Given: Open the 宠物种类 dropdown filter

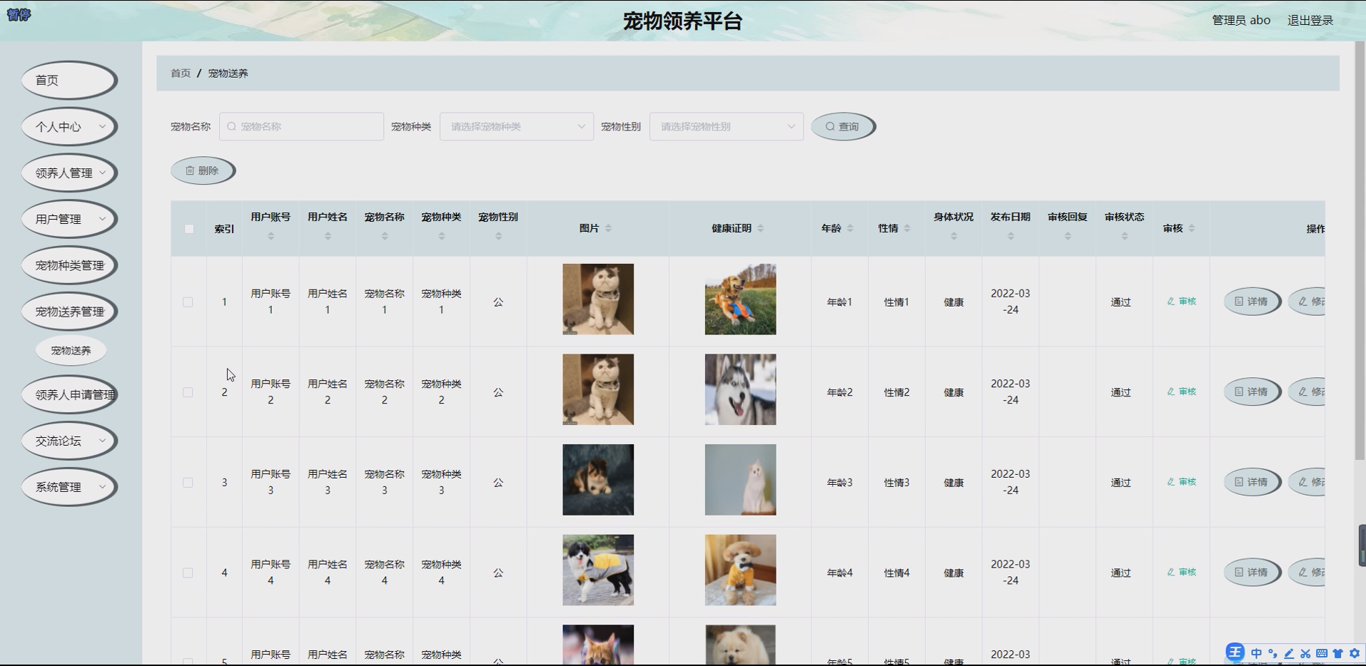Looking at the screenshot, I should click(517, 126).
